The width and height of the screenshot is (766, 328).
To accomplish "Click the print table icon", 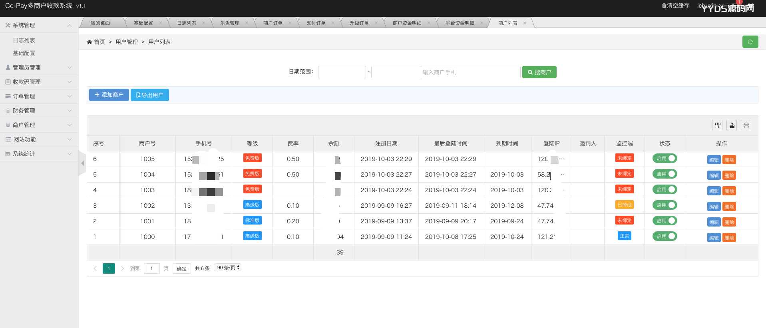I will click(746, 125).
